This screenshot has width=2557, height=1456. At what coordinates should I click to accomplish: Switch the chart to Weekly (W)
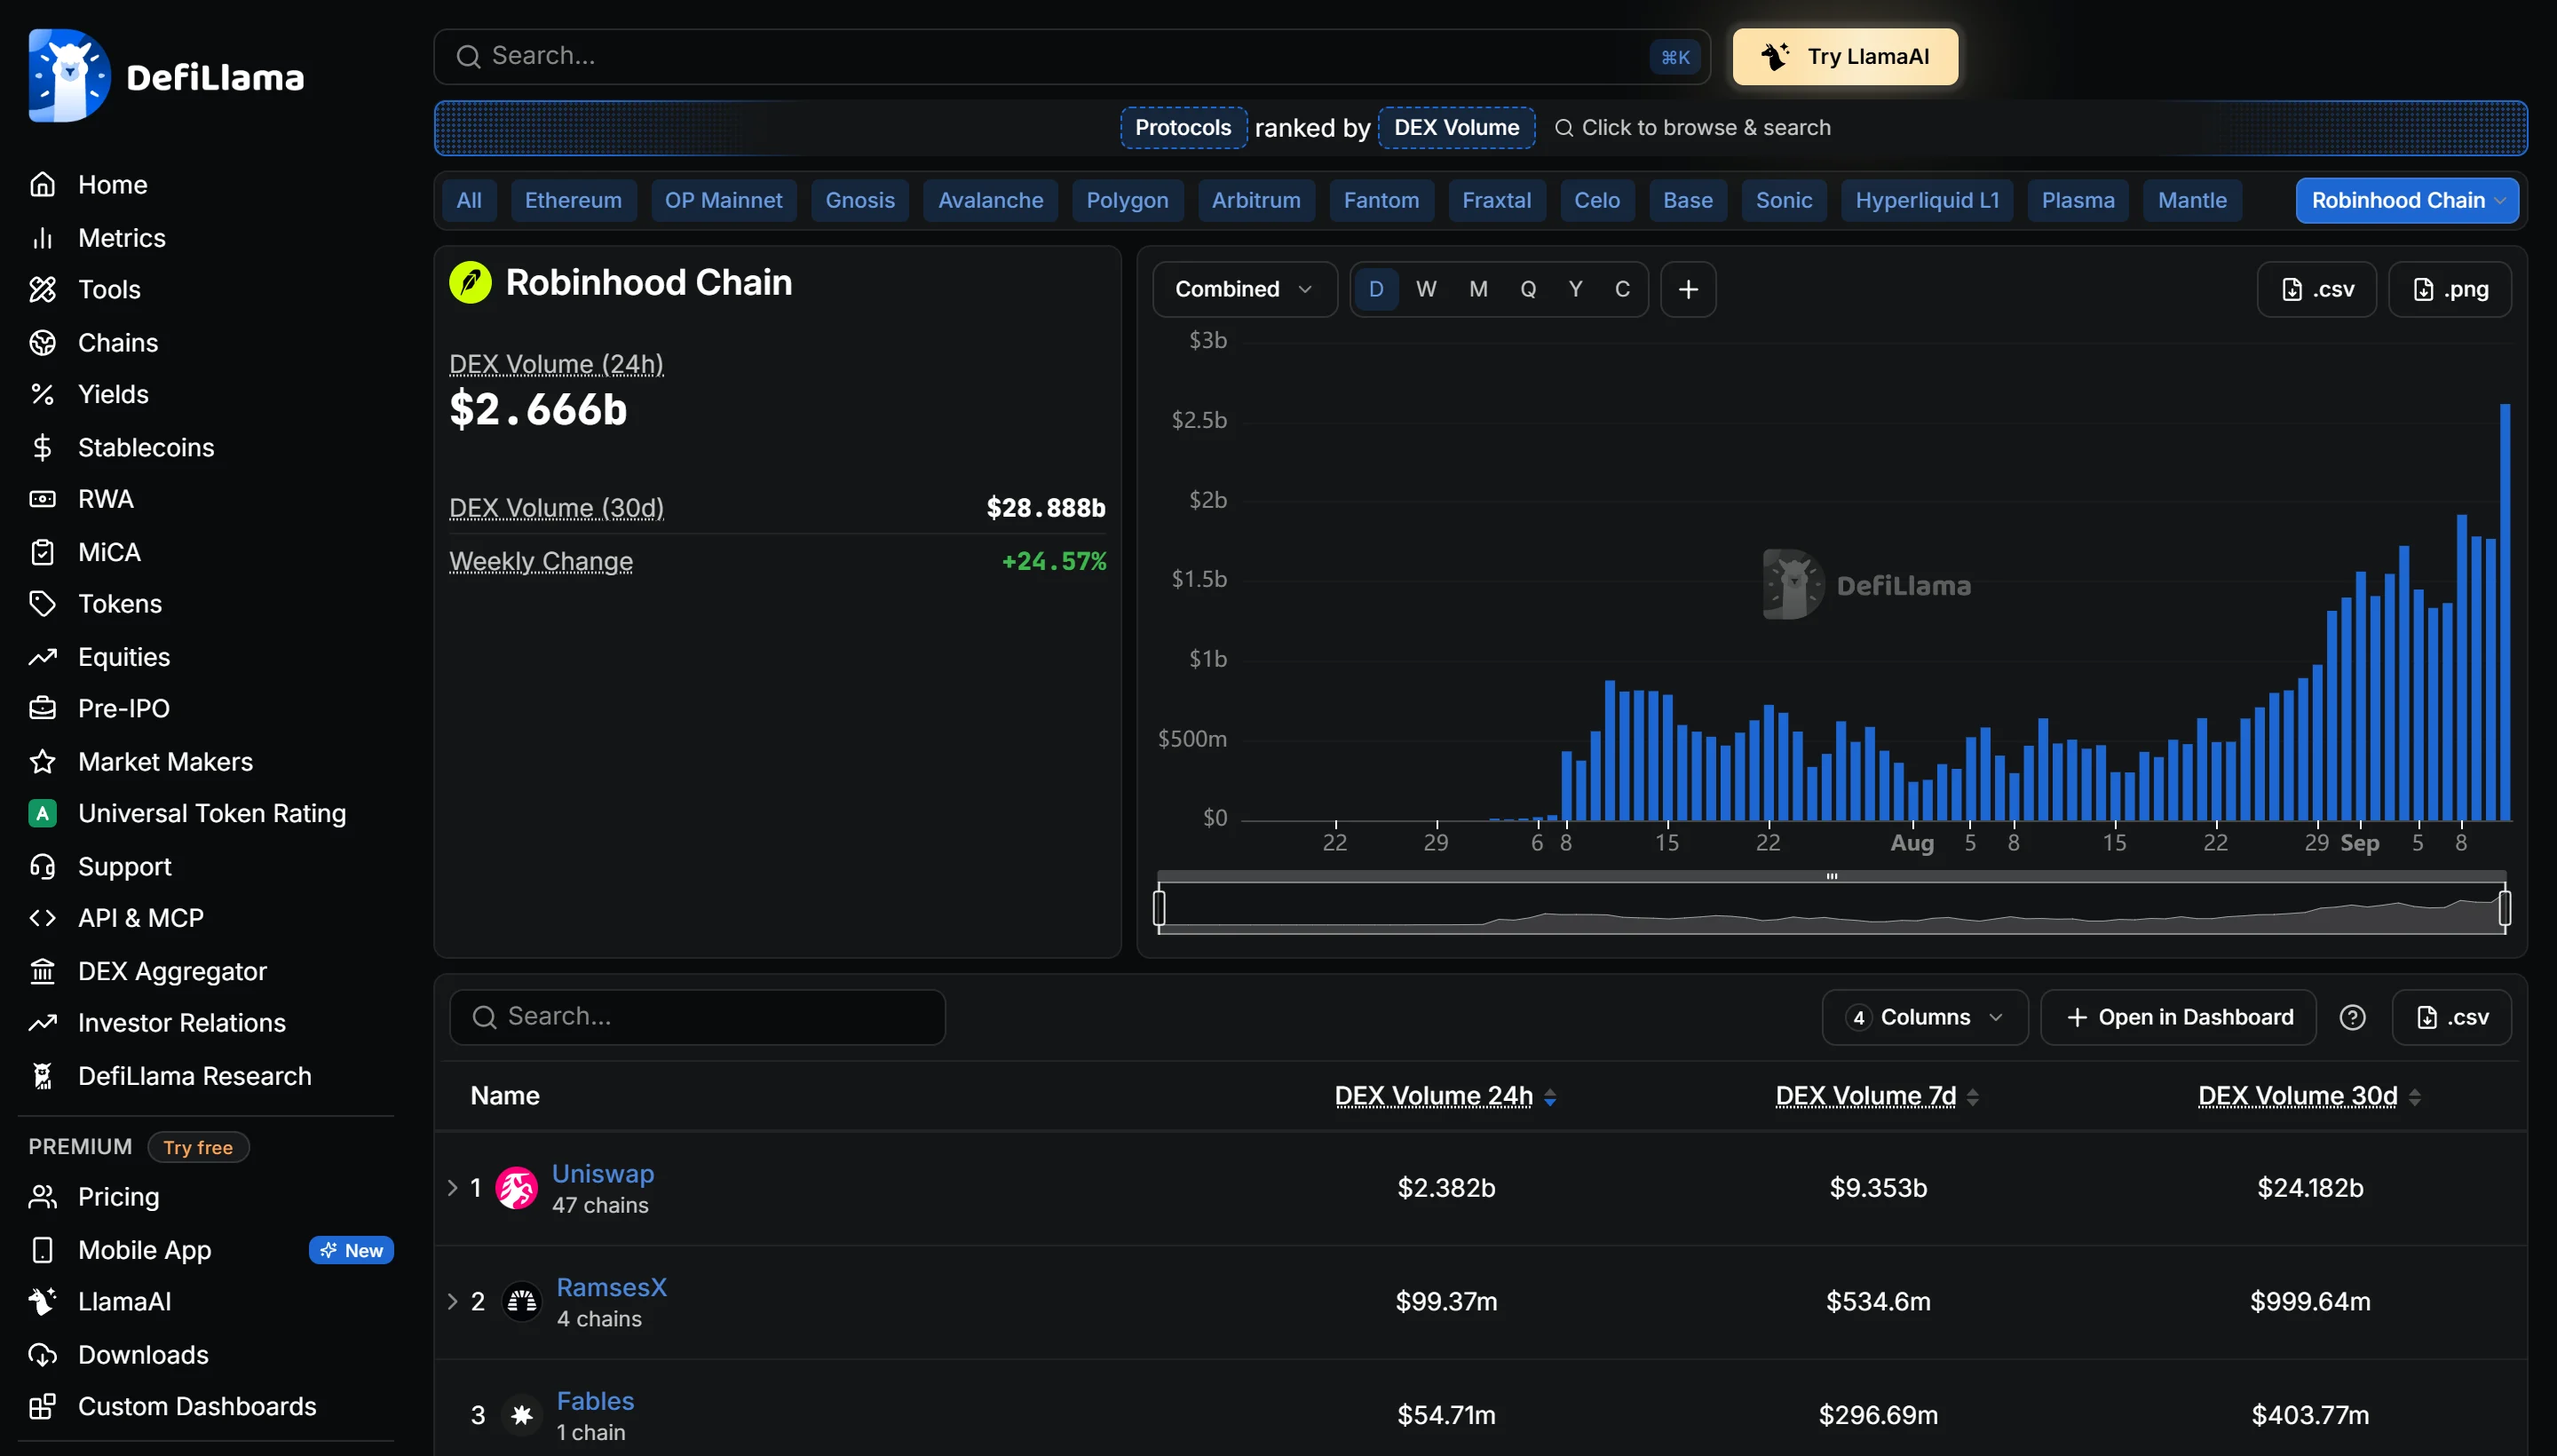point(1426,290)
